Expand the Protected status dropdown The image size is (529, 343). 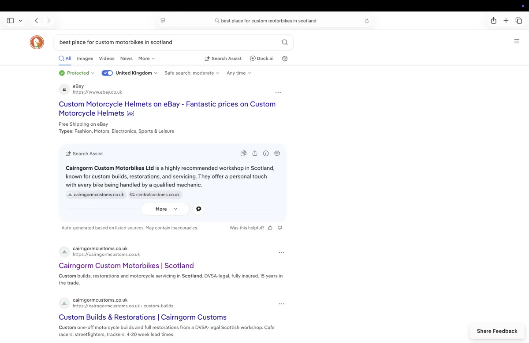click(x=77, y=73)
